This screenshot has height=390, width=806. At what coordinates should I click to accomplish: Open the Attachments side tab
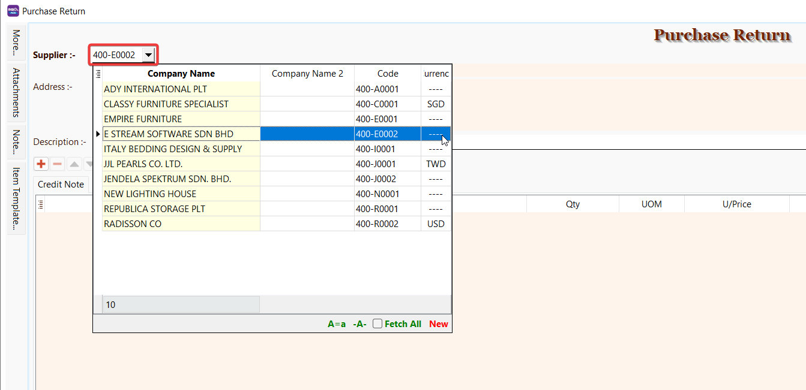click(16, 92)
